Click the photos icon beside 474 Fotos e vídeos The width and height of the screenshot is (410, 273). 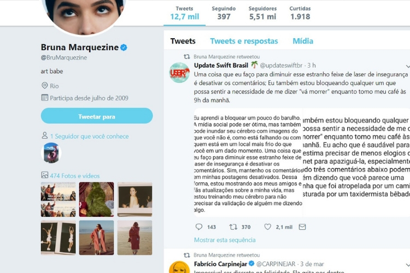[44, 175]
